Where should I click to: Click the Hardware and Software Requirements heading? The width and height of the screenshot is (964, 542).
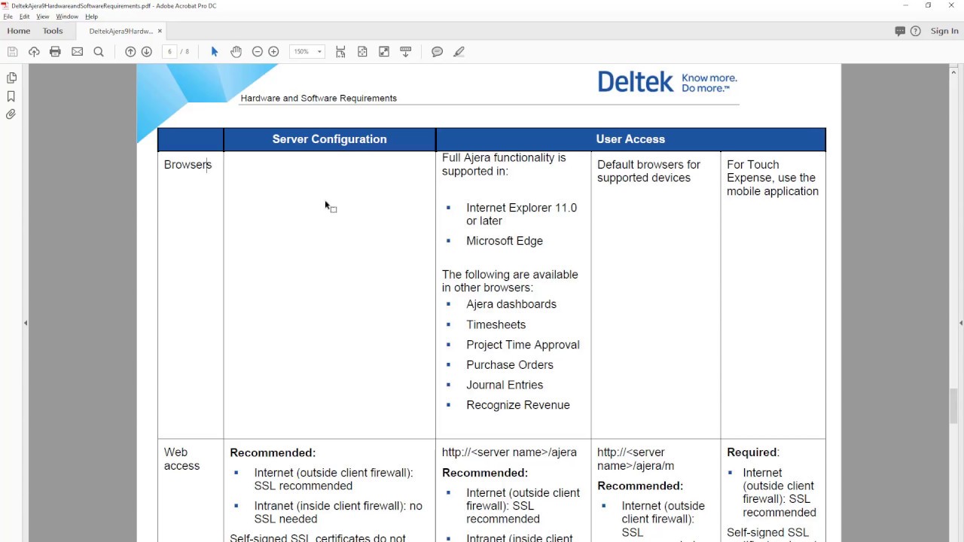tap(319, 99)
